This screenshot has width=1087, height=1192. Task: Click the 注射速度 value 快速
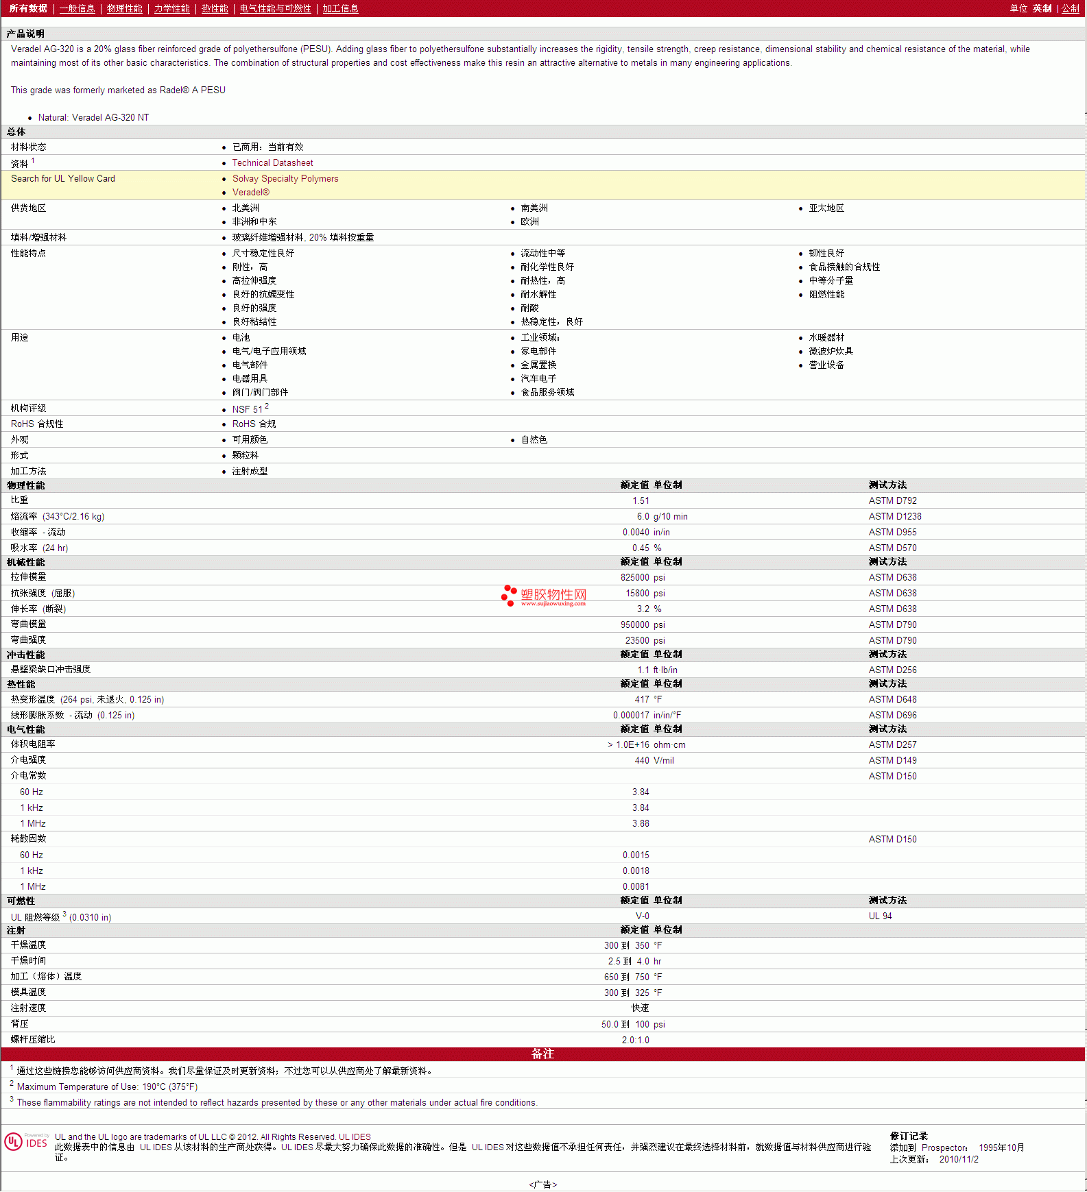640,1008
